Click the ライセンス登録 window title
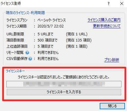 tap(11, 4)
